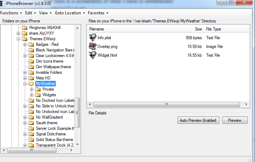Select the Widget.html filename
The height and width of the screenshot is (162, 255).
point(107,55)
